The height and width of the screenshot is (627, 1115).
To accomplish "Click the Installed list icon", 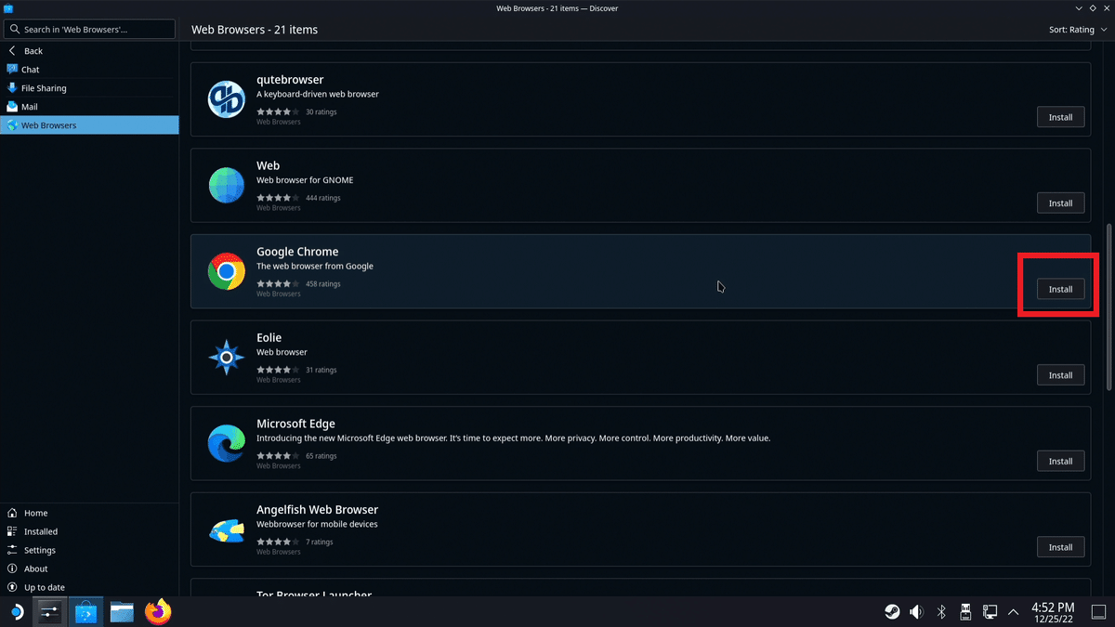I will [x=12, y=531].
